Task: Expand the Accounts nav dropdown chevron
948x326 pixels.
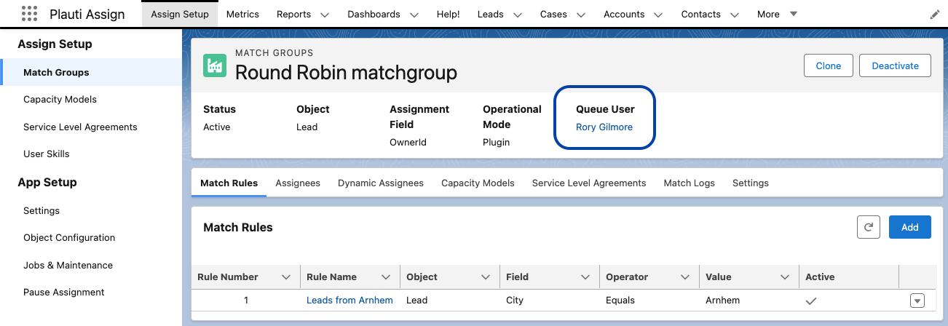Action: (658, 15)
